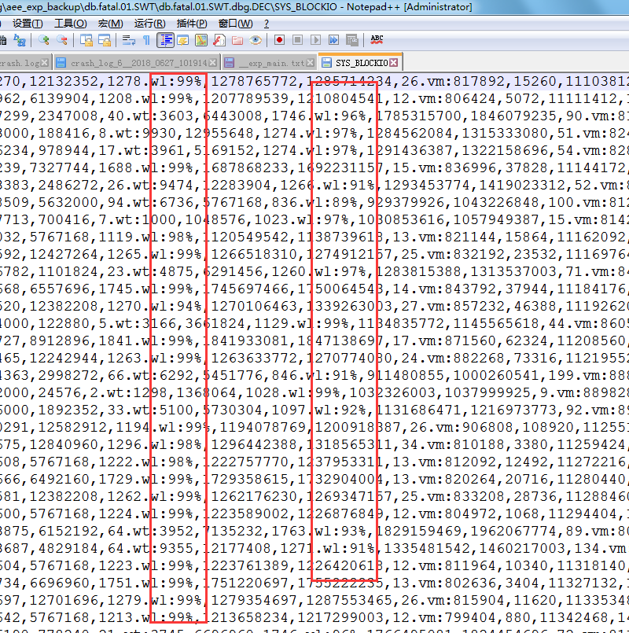The width and height of the screenshot is (629, 633).
Task: Click the value 1278765772 in first line
Action: pos(254,82)
